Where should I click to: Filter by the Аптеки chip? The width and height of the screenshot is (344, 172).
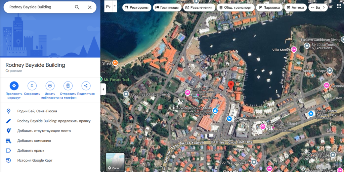pyautogui.click(x=295, y=7)
